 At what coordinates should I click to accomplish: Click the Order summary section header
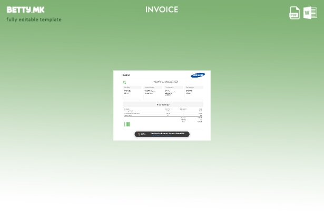pyautogui.click(x=163, y=104)
